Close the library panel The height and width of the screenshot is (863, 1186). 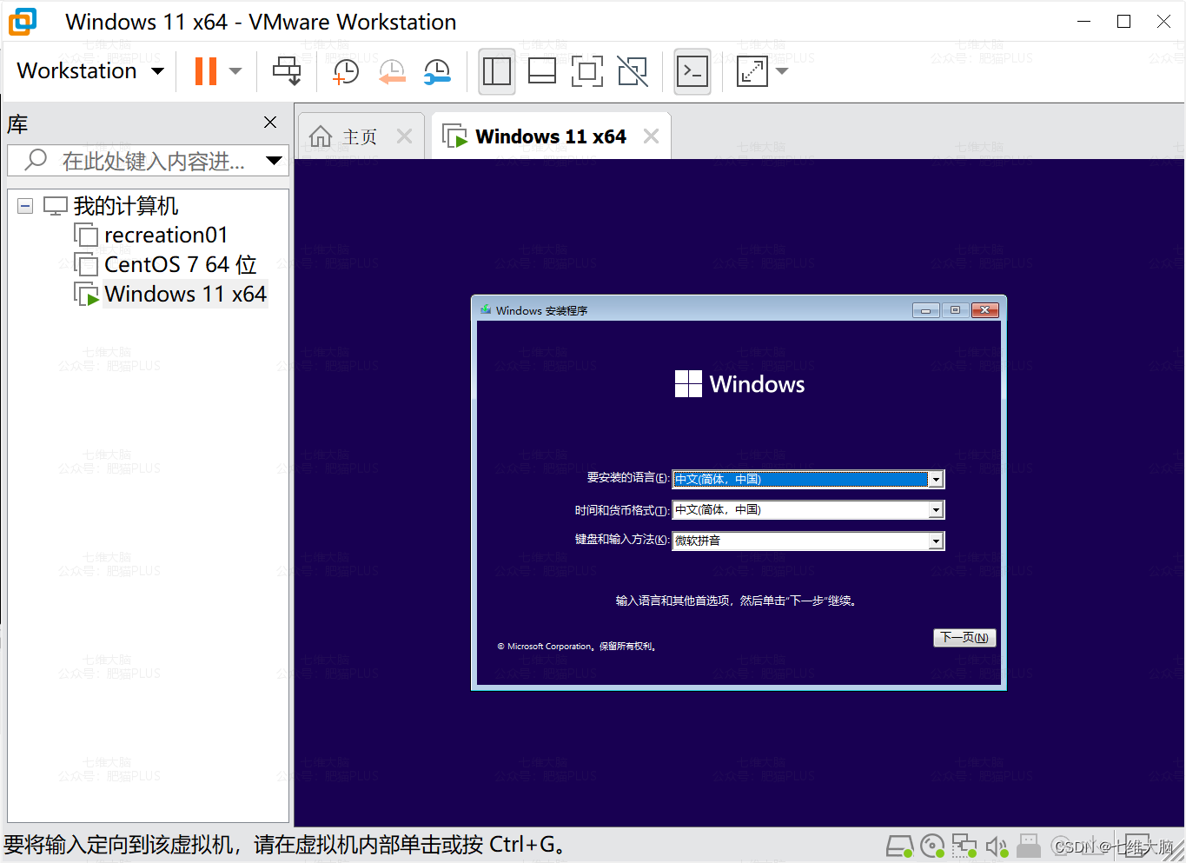pos(270,123)
